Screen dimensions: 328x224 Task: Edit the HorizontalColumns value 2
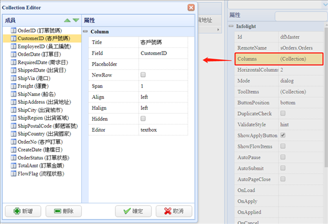(x=301, y=70)
